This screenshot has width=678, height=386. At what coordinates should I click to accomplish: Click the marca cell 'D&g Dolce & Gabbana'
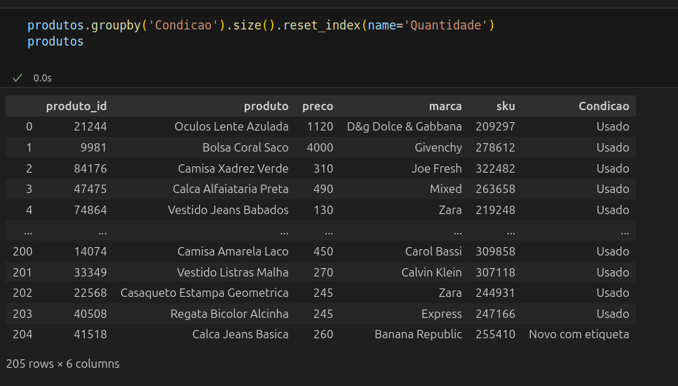(x=405, y=126)
